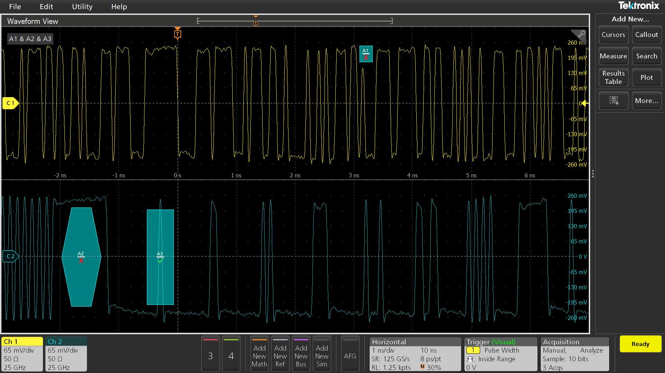
Task: Select the A2 hexagon trigger area
Action: (81, 257)
